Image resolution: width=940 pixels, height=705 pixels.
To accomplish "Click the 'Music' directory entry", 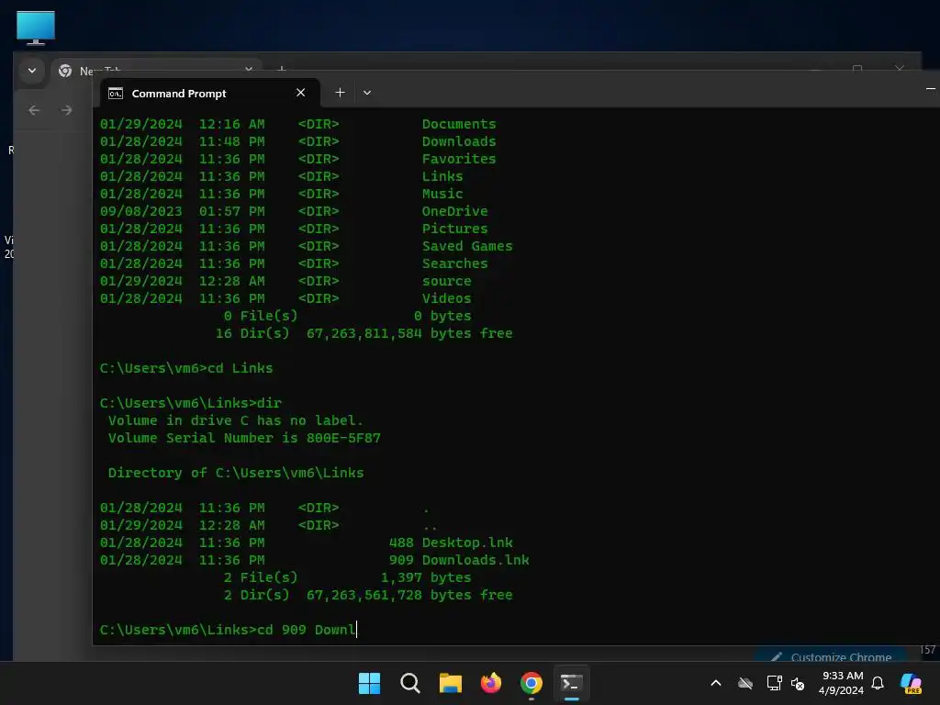I will 442,194.
